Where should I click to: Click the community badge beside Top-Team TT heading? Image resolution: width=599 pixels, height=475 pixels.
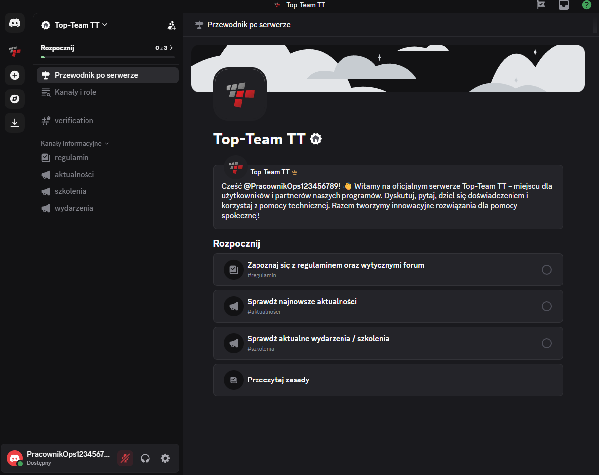click(x=315, y=139)
